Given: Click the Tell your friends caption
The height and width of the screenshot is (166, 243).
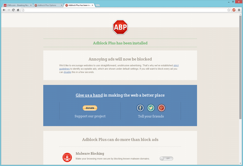Looking at the screenshot, I should (x=151, y=116).
